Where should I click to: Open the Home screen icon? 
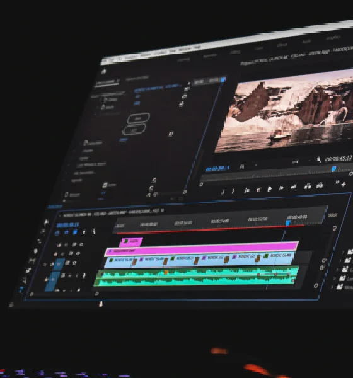point(103,71)
